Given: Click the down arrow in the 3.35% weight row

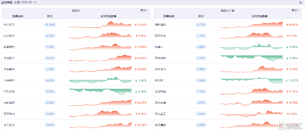Looking at the screenshot, I should coord(136,92).
